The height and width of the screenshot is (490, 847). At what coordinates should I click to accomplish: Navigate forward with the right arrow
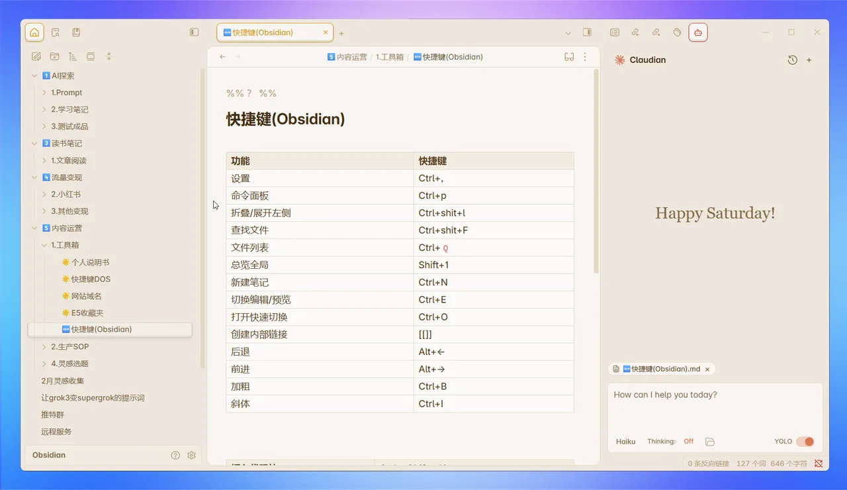238,57
